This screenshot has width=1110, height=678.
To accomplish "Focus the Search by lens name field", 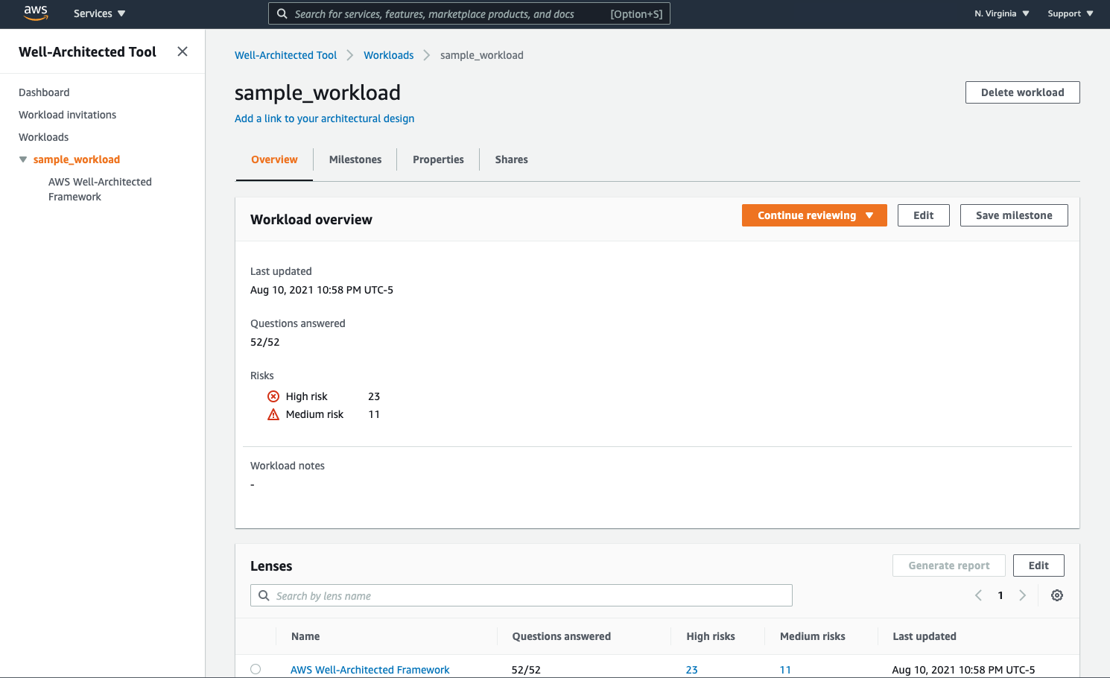I will (521, 595).
